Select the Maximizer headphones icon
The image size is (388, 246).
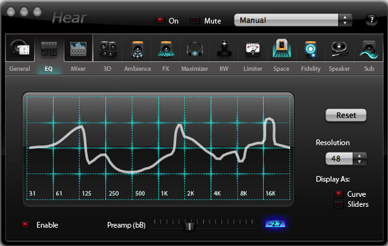click(195, 49)
